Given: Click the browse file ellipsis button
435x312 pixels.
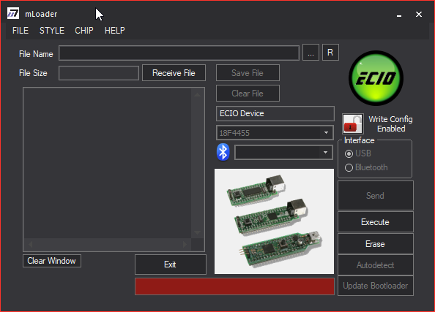Looking at the screenshot, I should pos(311,53).
